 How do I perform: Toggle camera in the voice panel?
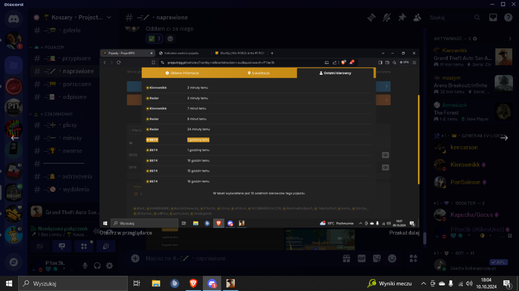point(40,246)
